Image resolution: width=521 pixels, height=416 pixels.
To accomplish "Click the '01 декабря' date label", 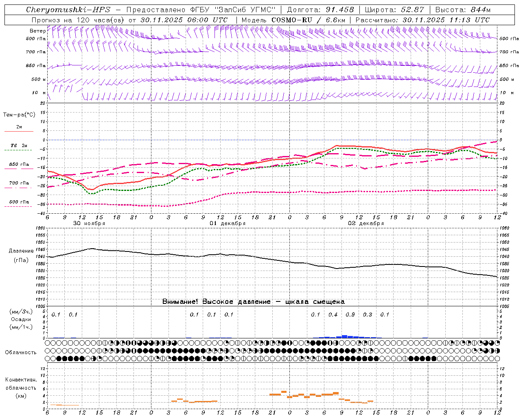I will click(228, 223).
